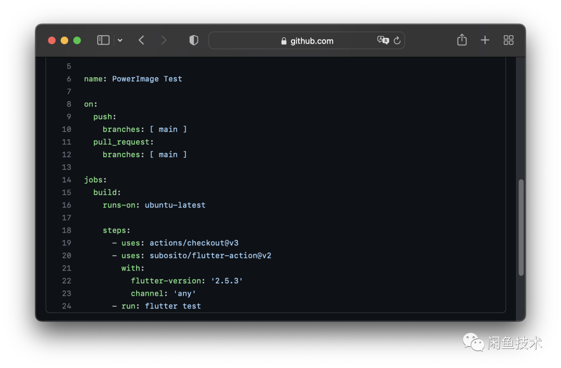Close the Safari window with red button

[x=52, y=40]
